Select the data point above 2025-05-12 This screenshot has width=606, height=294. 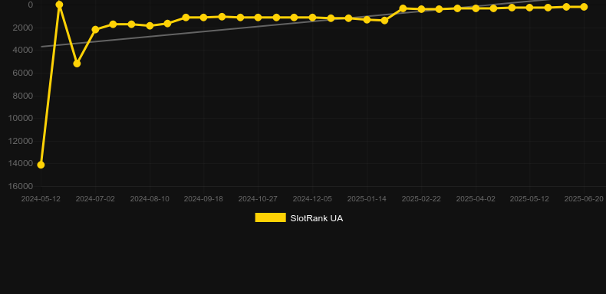(529, 8)
